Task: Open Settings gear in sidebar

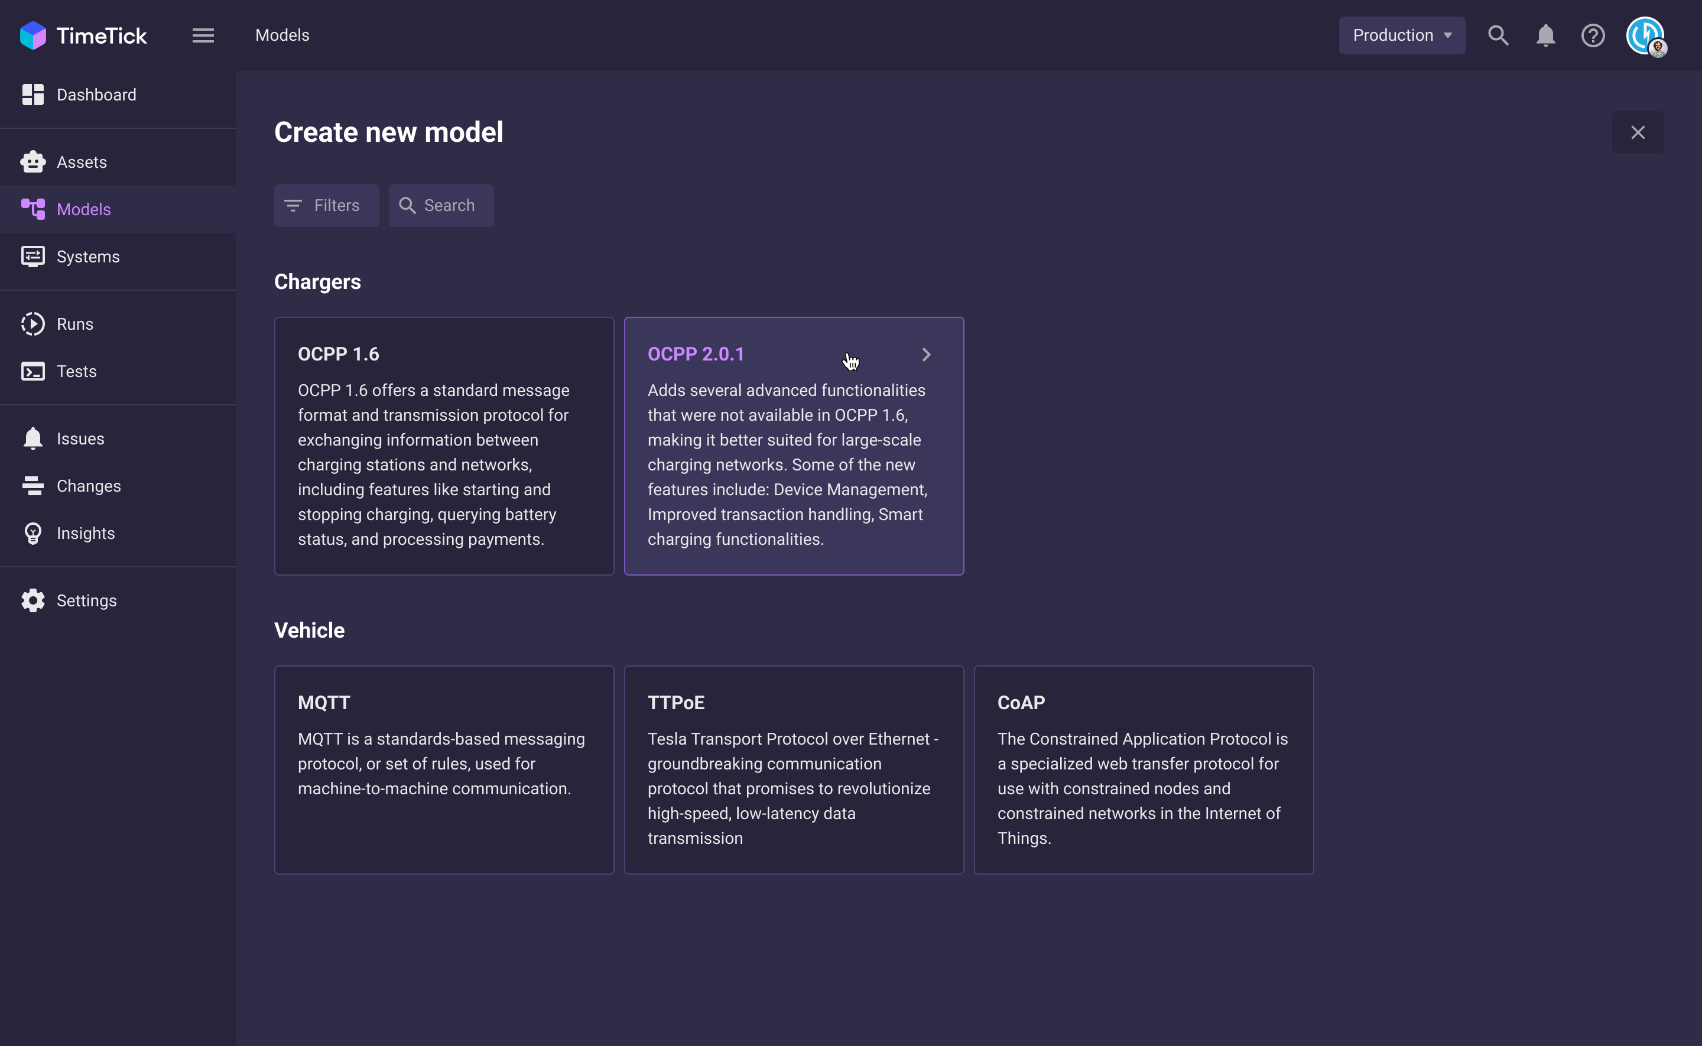Action: [x=86, y=600]
